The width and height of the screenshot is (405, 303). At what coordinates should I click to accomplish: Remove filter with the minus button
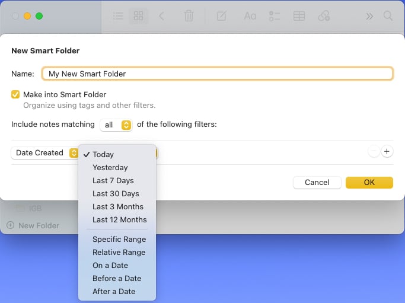coord(374,152)
